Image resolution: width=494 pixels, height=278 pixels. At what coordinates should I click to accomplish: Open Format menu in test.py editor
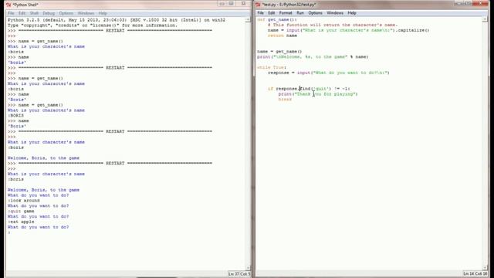click(x=286, y=13)
